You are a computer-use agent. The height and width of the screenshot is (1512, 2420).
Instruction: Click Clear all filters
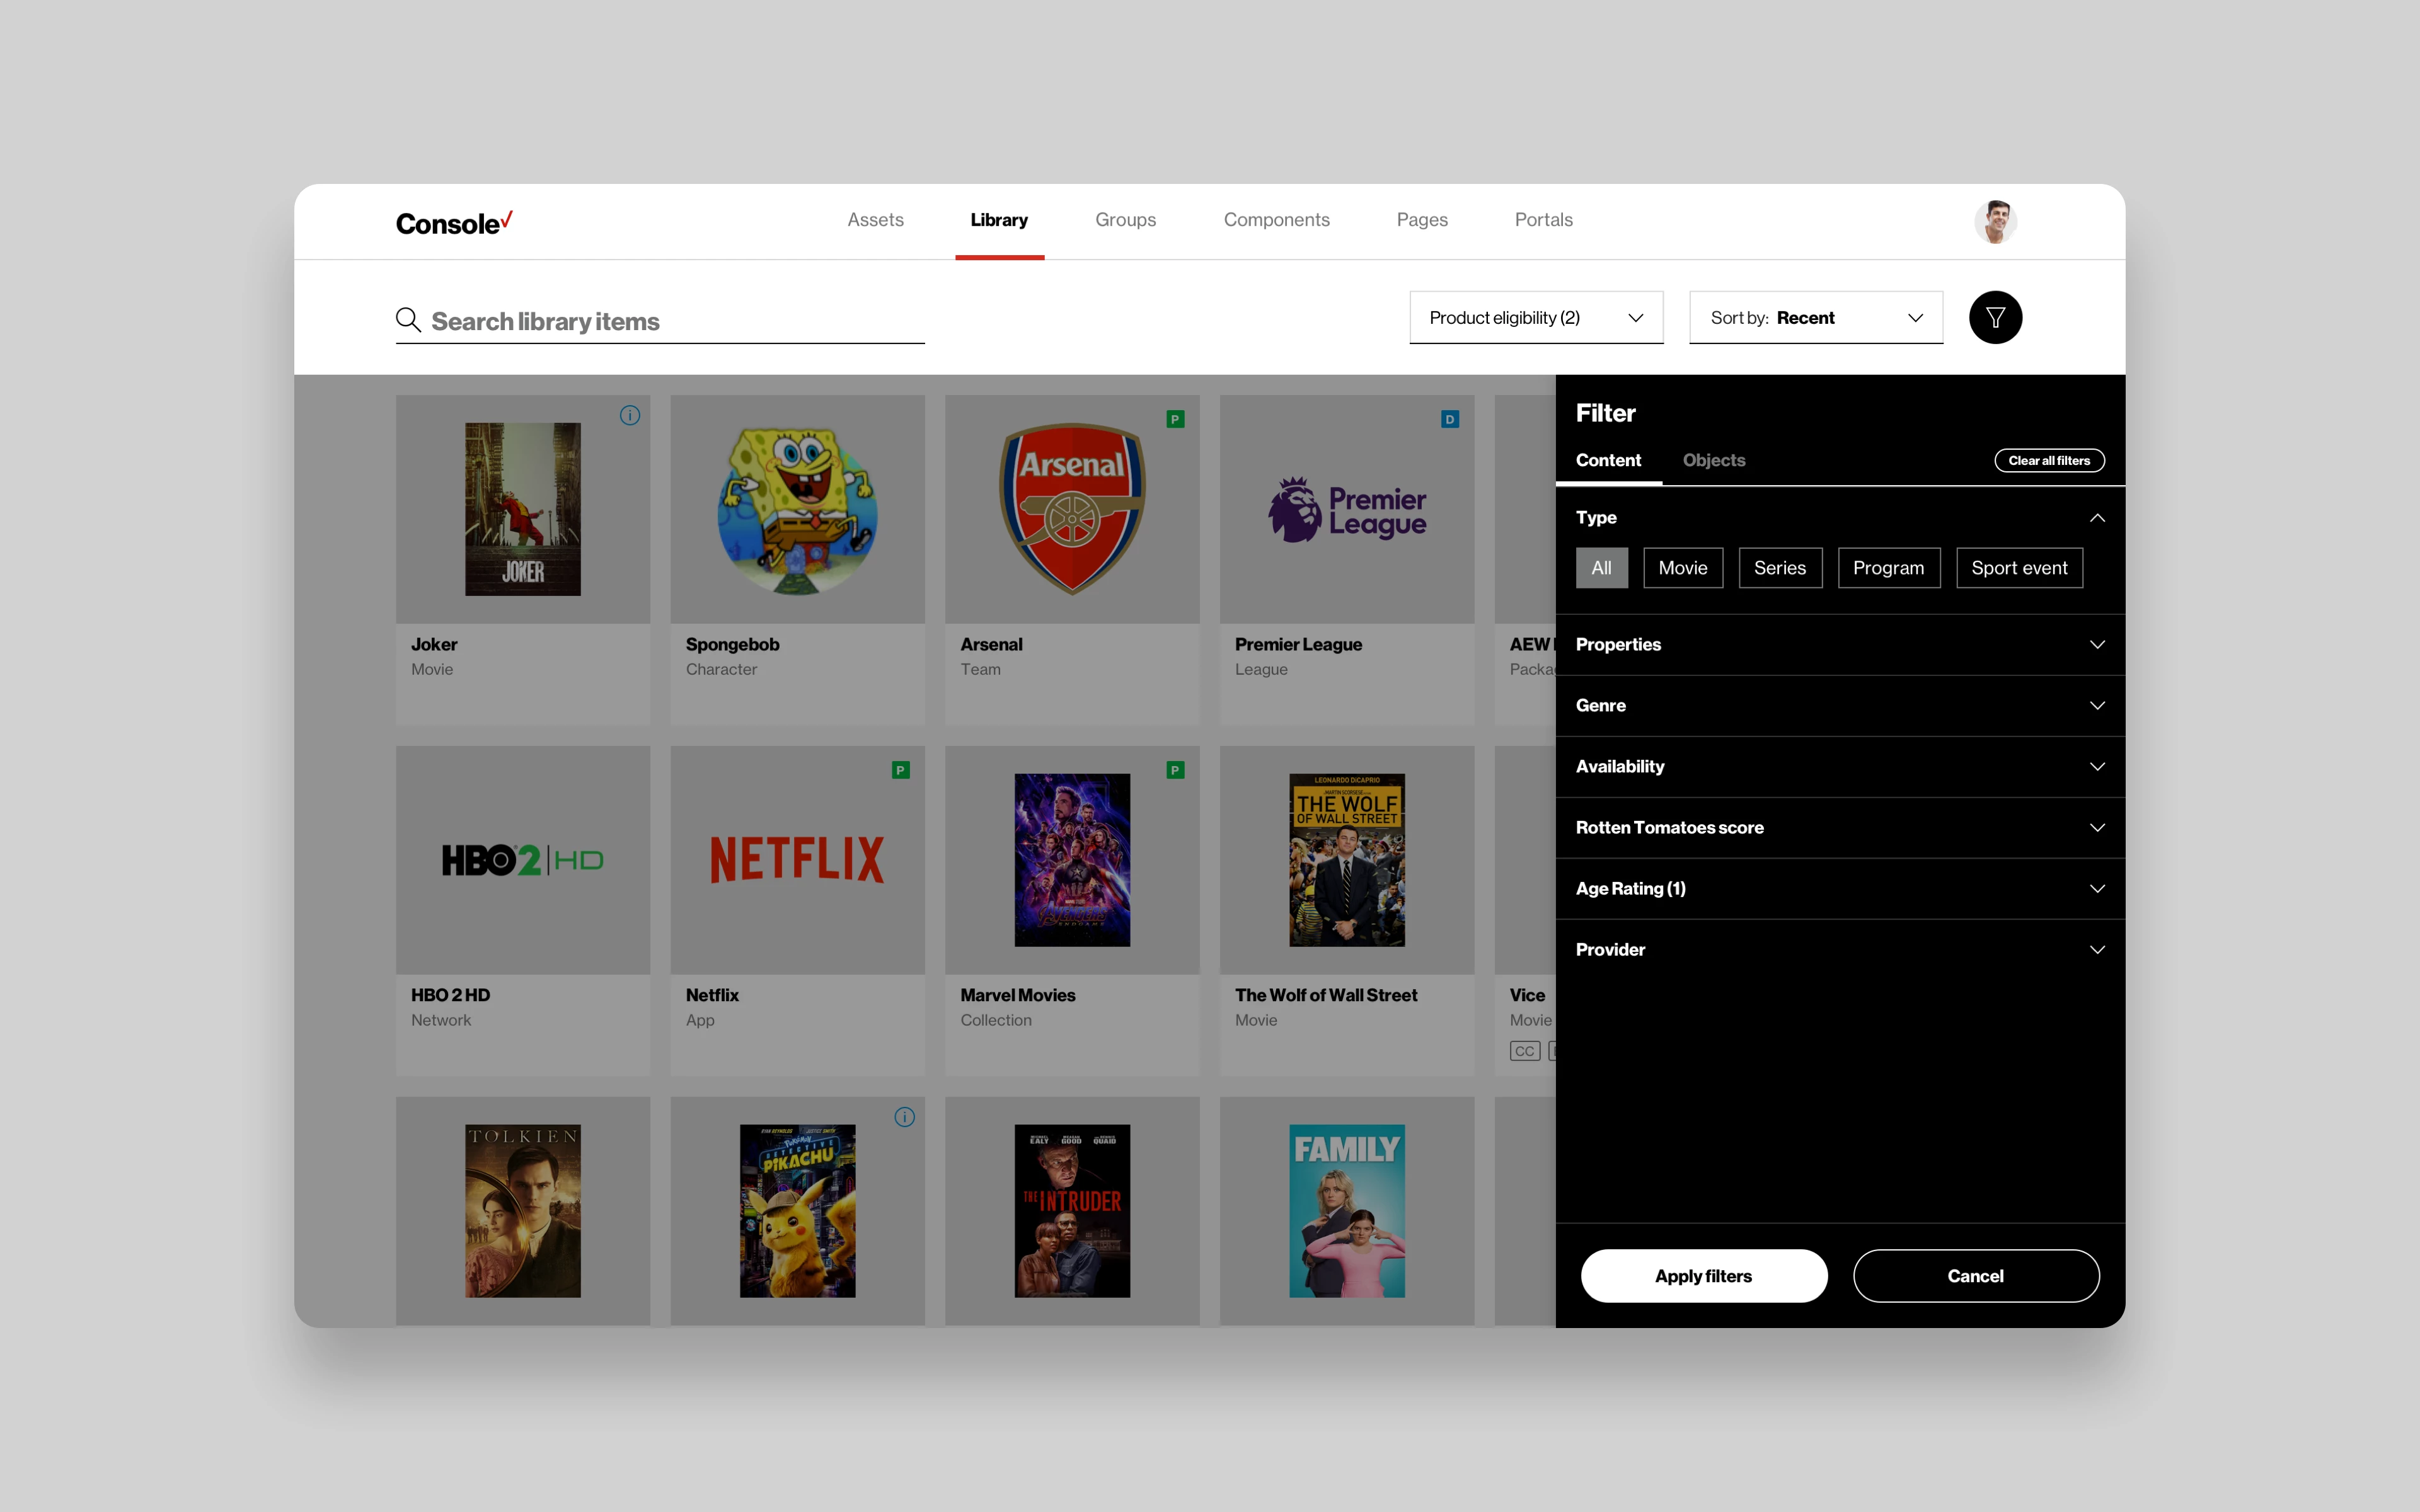pyautogui.click(x=2049, y=461)
